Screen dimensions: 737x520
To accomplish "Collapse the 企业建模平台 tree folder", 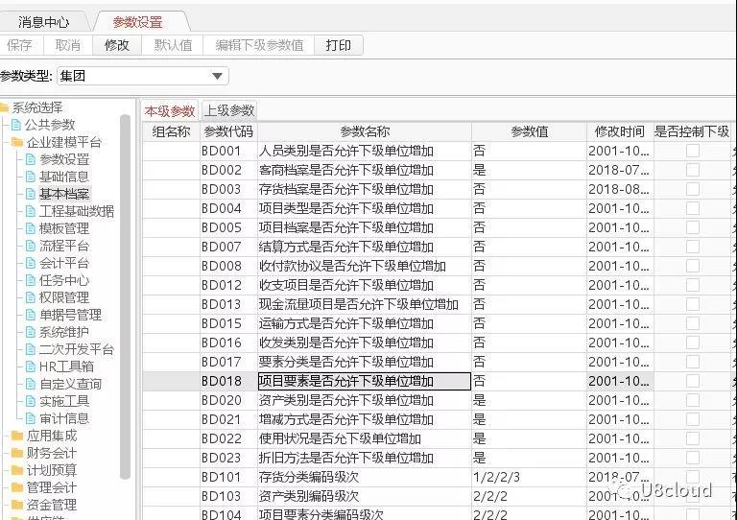I will pos(16,142).
